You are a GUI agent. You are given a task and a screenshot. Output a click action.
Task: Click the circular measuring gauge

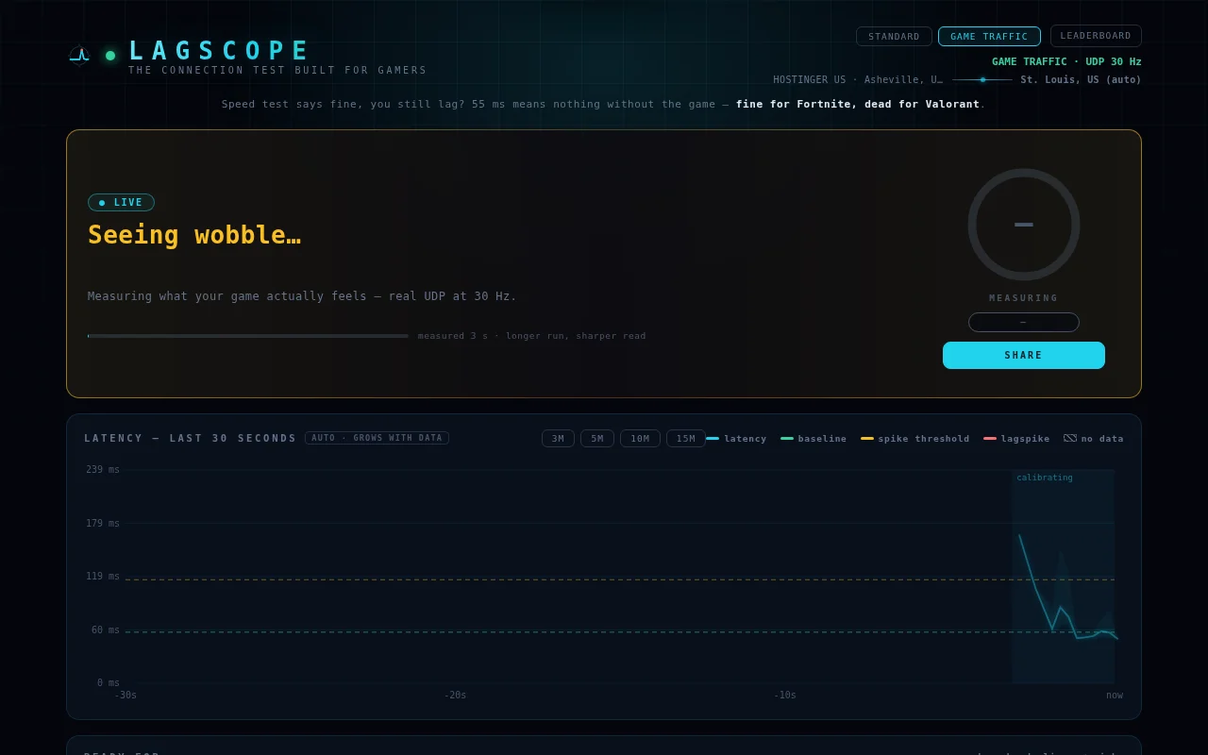[x=1024, y=225]
